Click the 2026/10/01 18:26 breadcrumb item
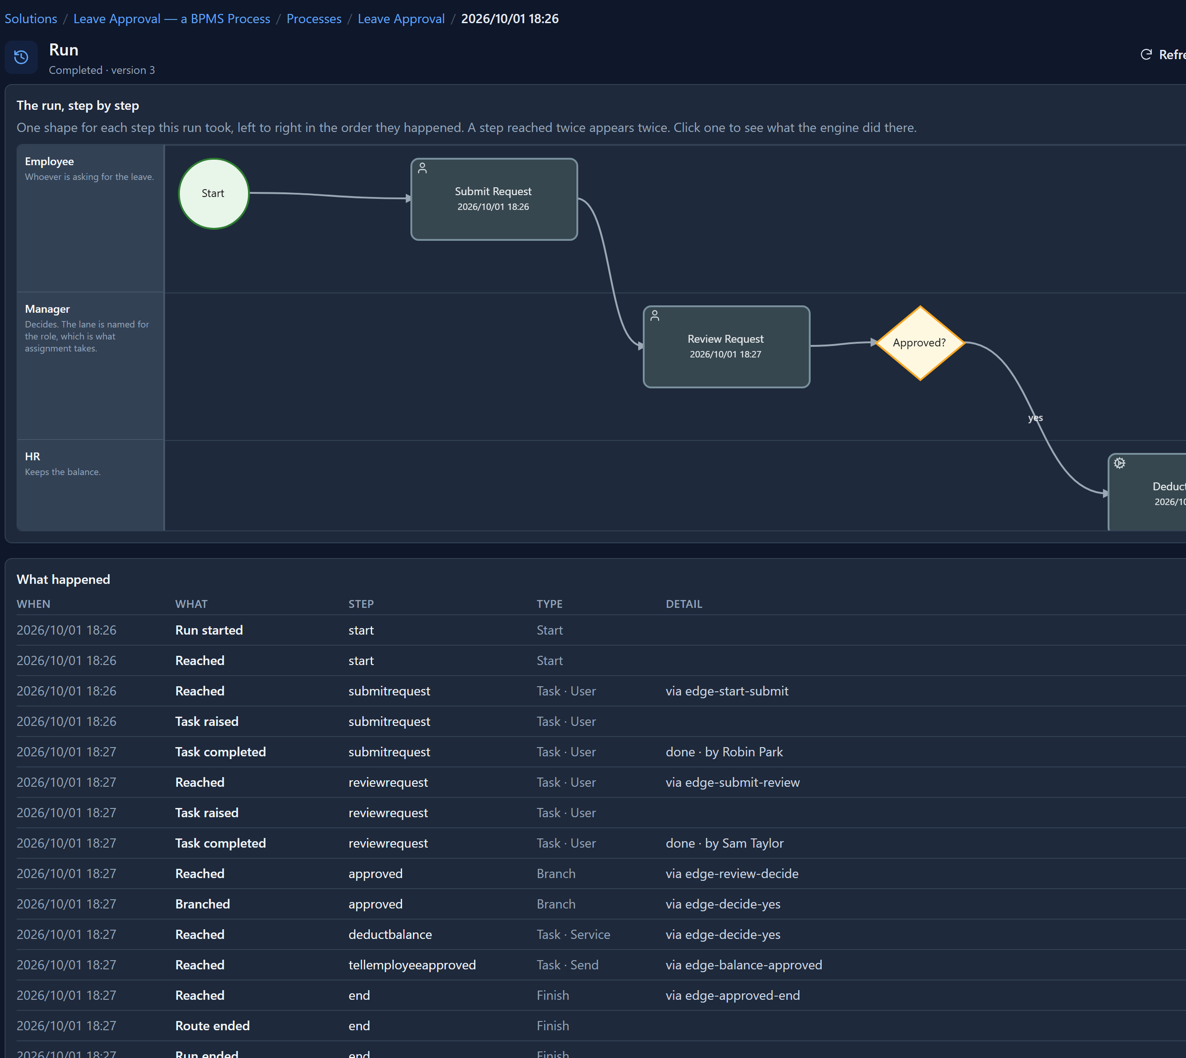Screen dimensions: 1186x1058 (x=510, y=19)
